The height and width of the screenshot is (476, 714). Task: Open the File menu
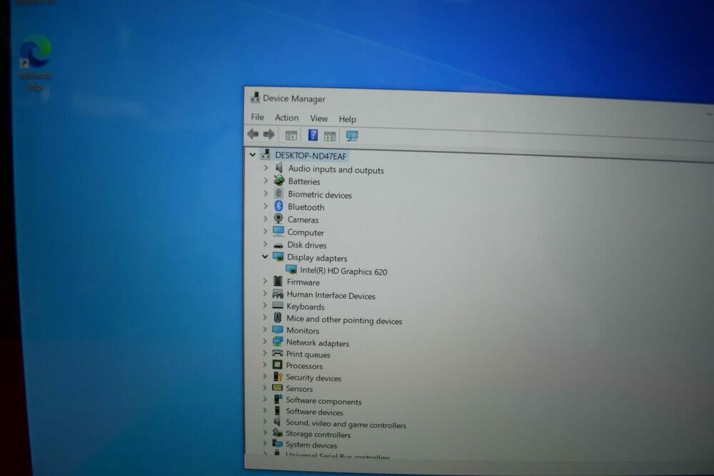click(x=257, y=117)
